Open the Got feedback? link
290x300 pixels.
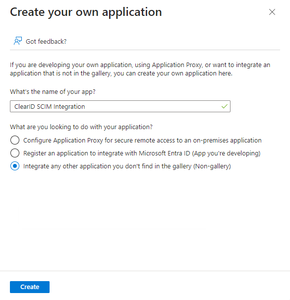[x=46, y=41]
